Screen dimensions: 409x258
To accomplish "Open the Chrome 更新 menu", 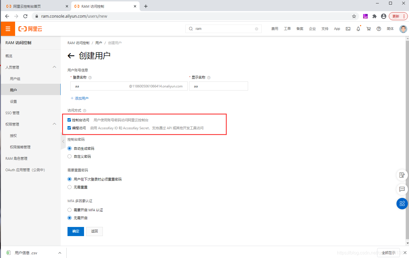I will 398,16.
